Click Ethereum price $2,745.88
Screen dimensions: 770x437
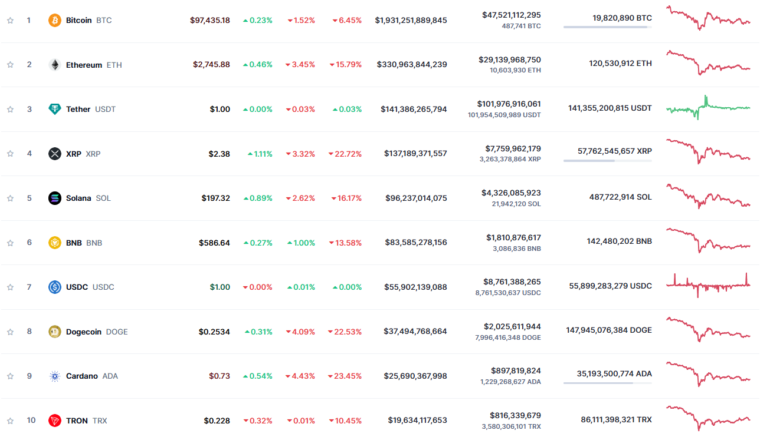point(212,65)
